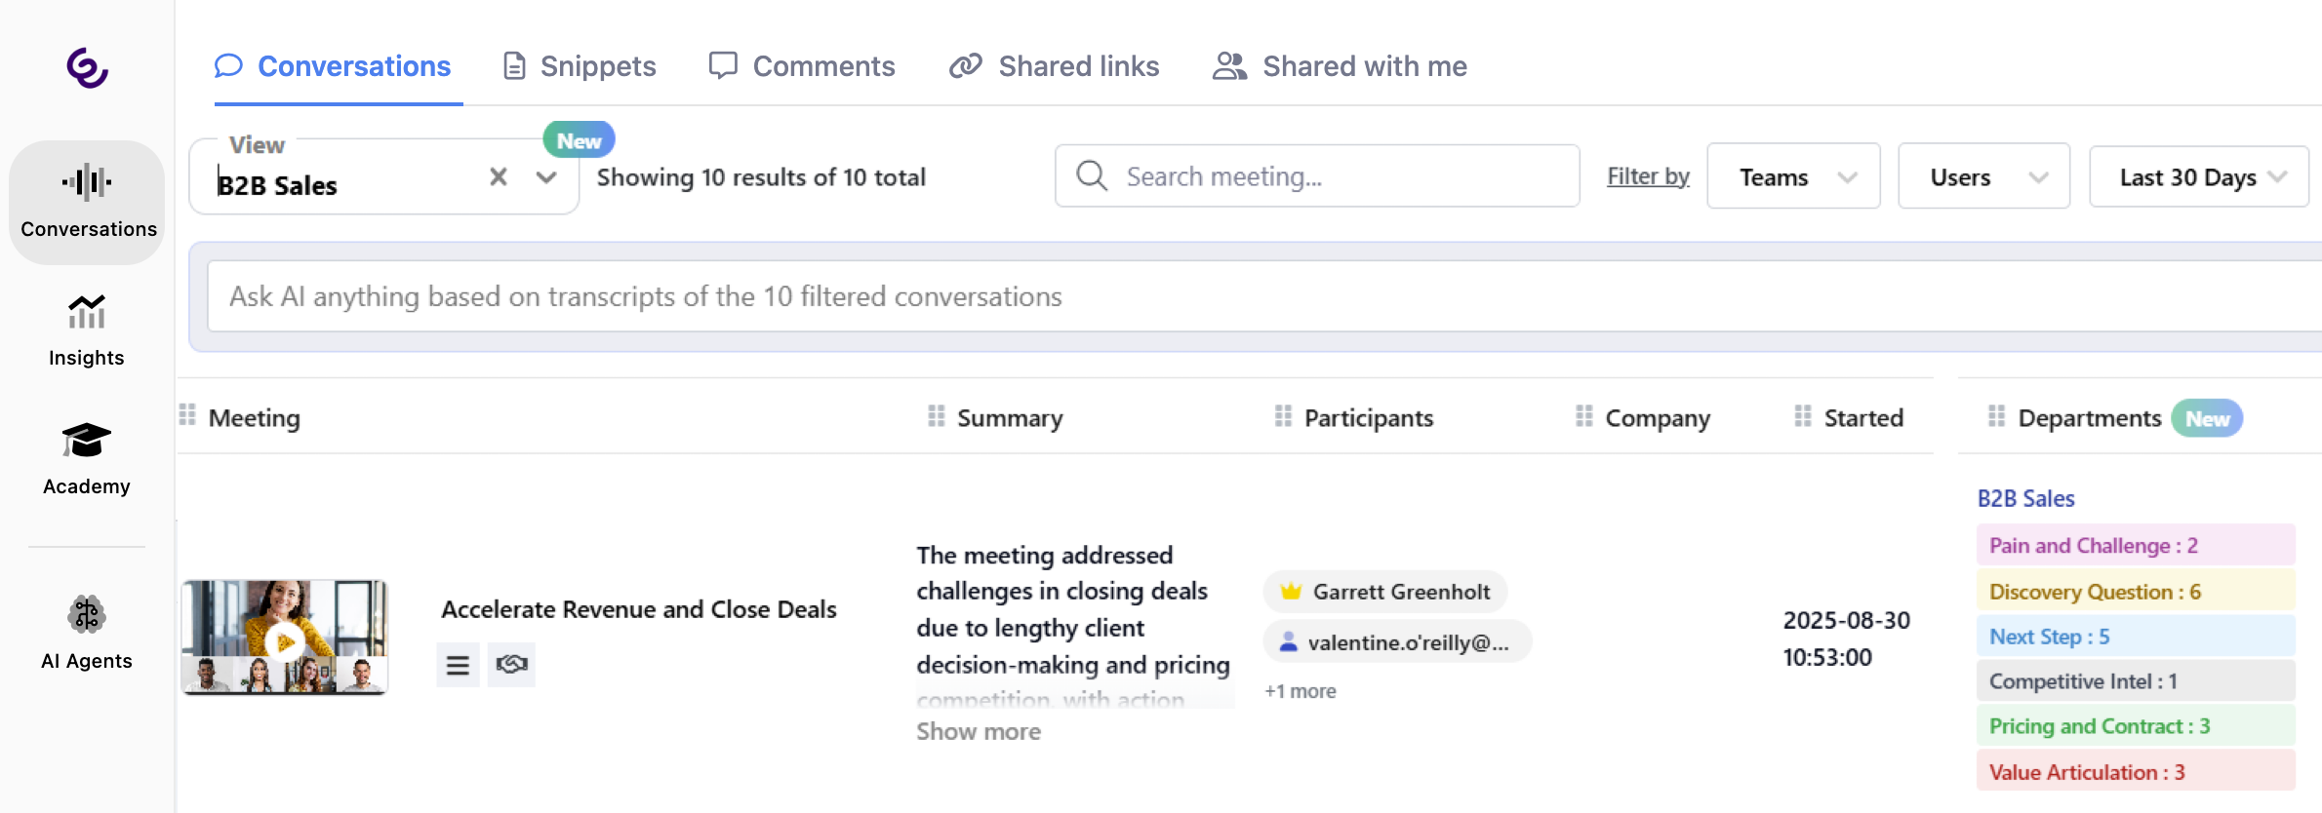Image resolution: width=2322 pixels, height=813 pixels.
Task: Click the drag handle beside Meeting column
Action: tap(187, 416)
